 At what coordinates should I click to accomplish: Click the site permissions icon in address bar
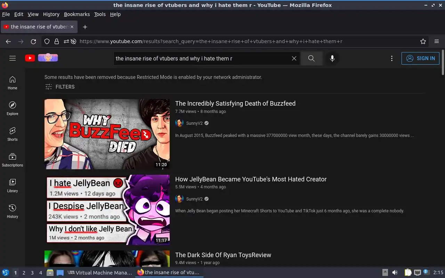[66, 41]
